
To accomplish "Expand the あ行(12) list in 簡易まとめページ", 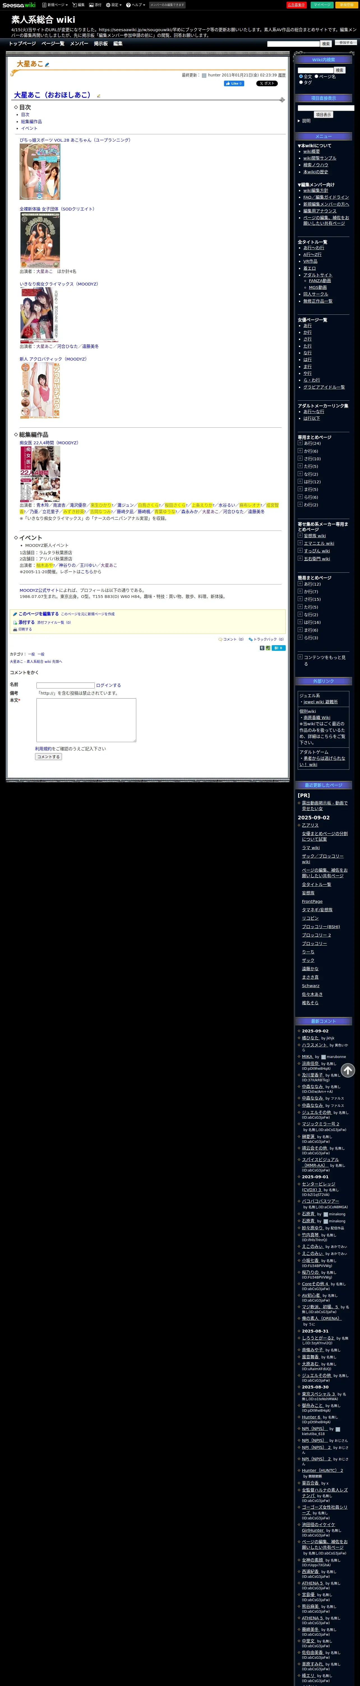I will (300, 584).
